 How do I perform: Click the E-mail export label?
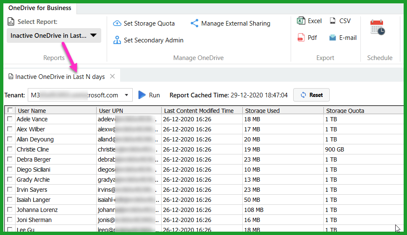(348, 38)
